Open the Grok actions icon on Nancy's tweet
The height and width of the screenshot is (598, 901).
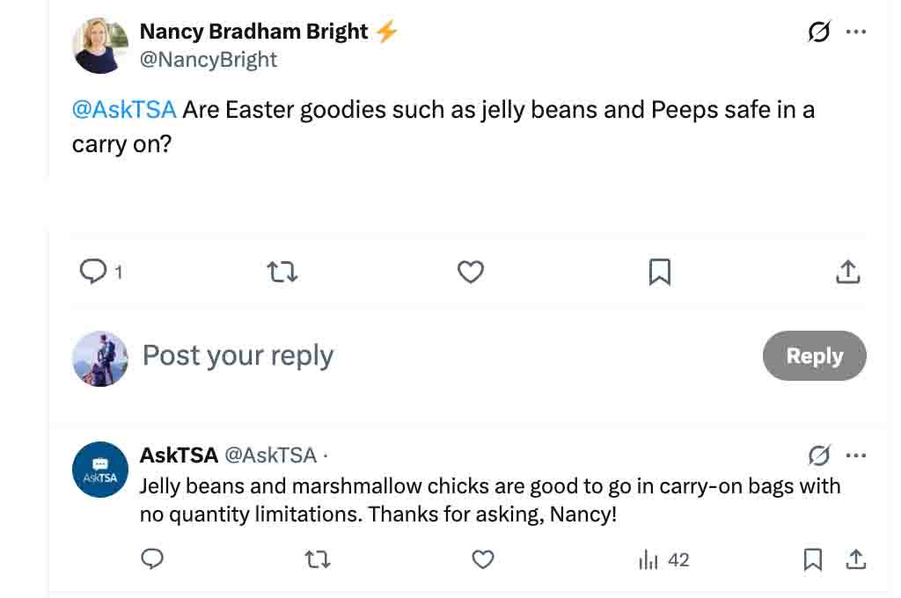tap(817, 32)
